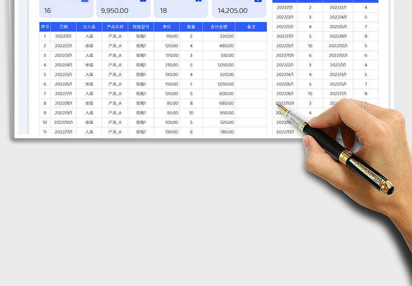Screen dimensions: 412x286
Task: Click the icon on the 14,205.00 card
Action: pyautogui.click(x=257, y=2)
